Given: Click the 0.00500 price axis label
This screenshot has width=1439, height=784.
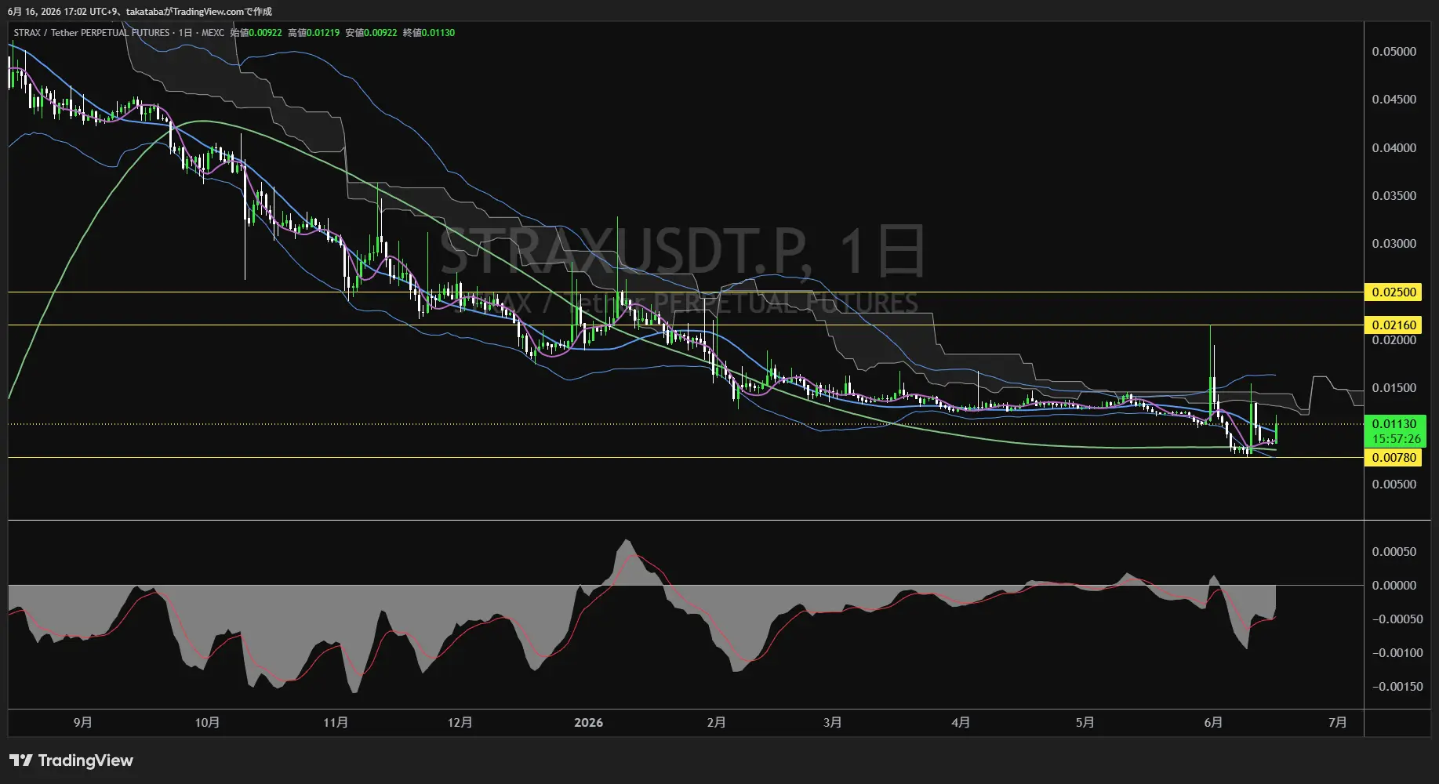Looking at the screenshot, I should (1394, 485).
